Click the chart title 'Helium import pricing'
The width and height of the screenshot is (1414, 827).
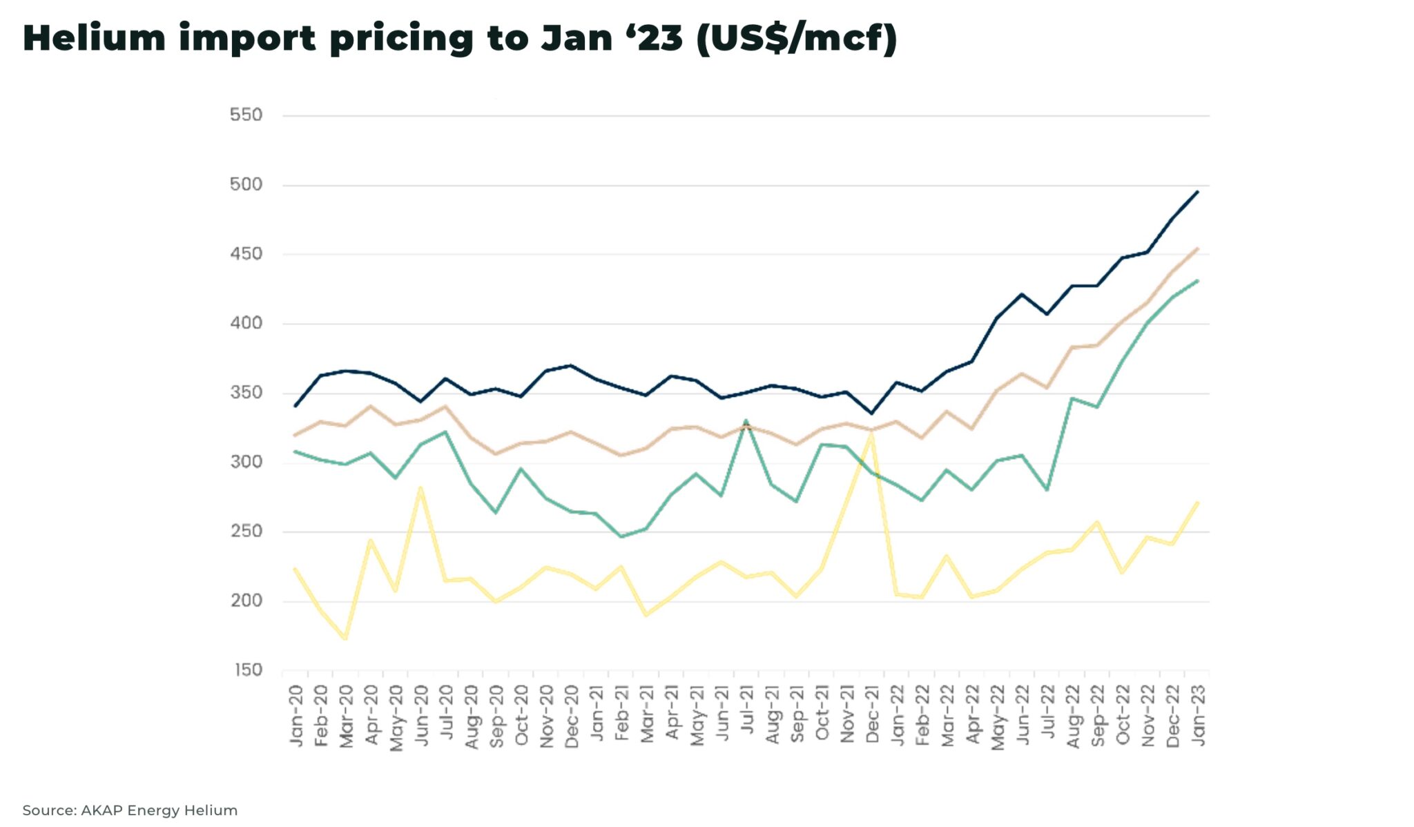[x=459, y=38]
